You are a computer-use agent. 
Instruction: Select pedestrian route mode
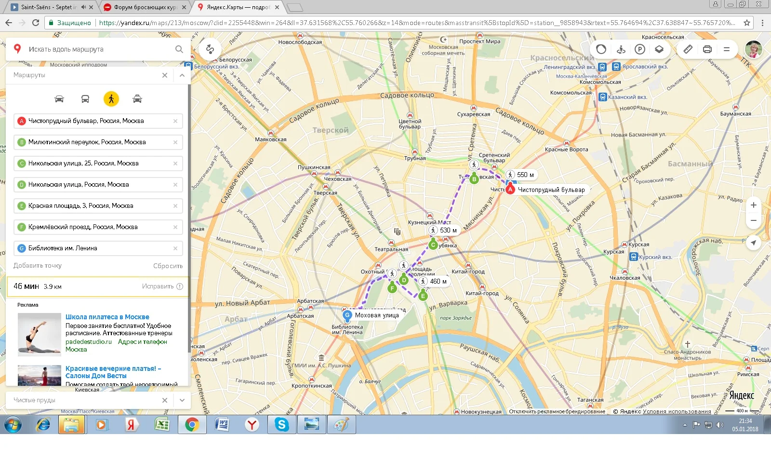point(111,99)
